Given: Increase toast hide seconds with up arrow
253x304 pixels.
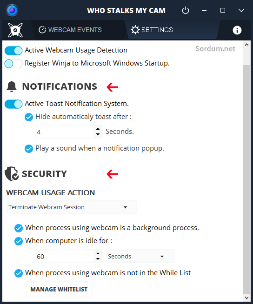Looking at the screenshot, I should (x=98, y=129).
